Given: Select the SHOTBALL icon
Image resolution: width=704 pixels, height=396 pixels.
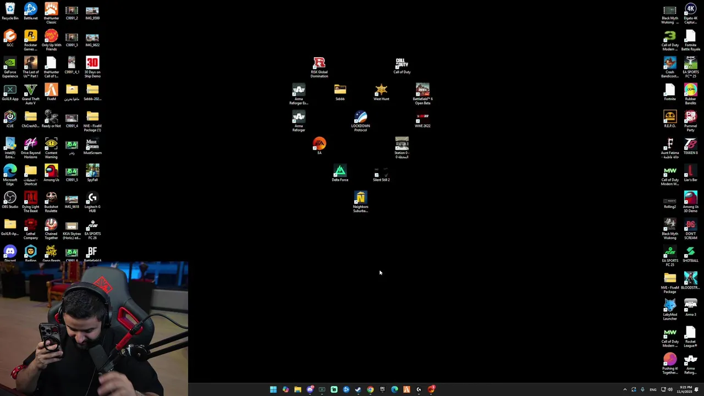Looking at the screenshot, I should pos(691,254).
